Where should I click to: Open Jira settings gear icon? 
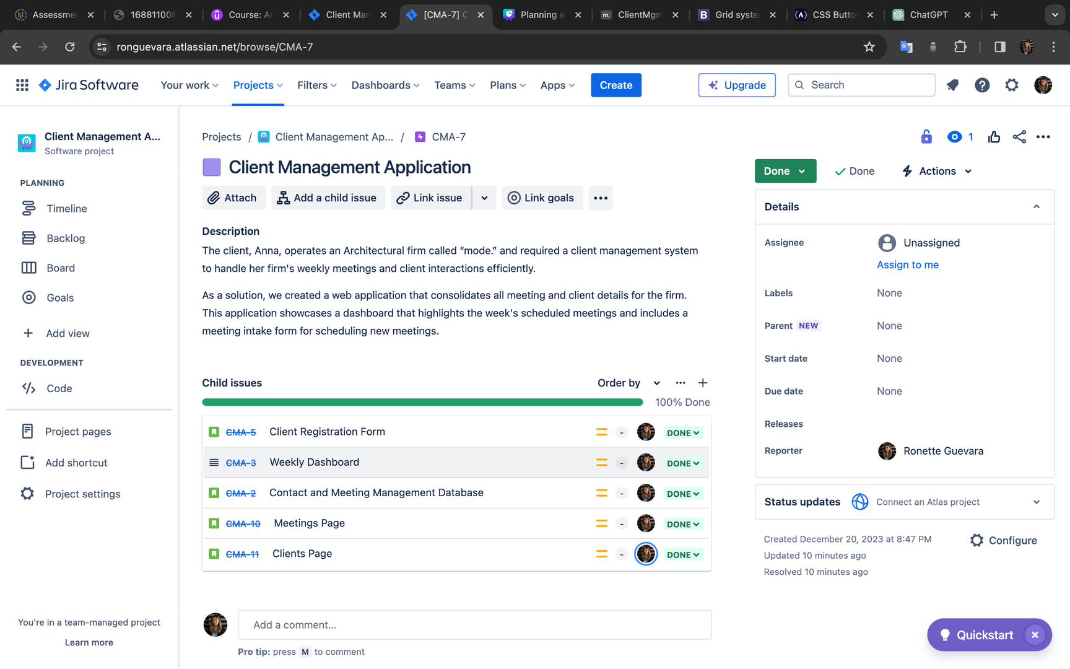coord(1012,85)
